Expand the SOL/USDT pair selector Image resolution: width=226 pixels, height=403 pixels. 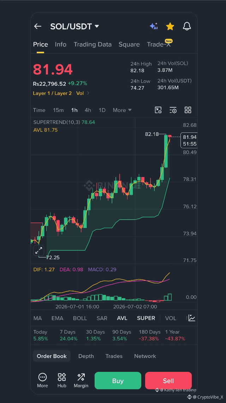[x=97, y=26]
